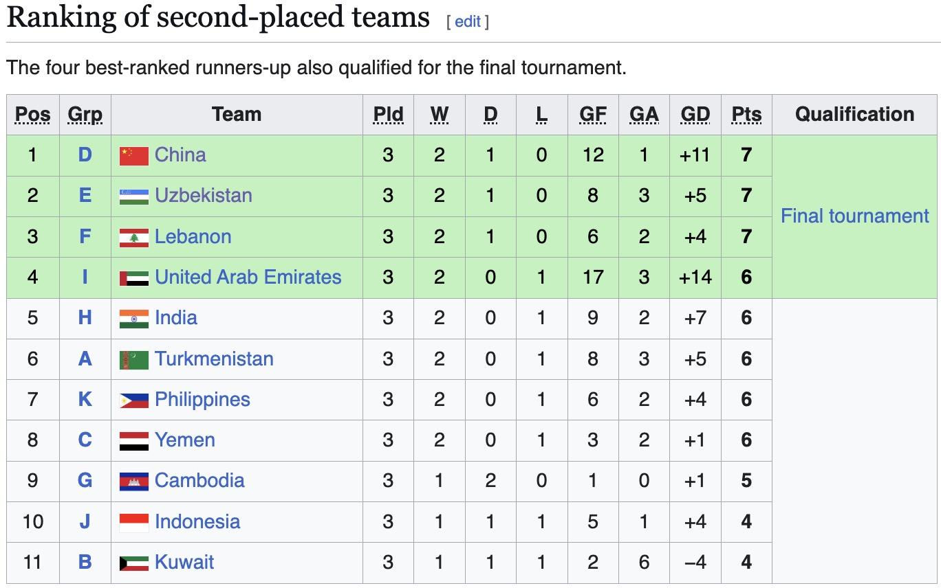Open the edit link beside section heading
941x588 pixels.
point(468,21)
